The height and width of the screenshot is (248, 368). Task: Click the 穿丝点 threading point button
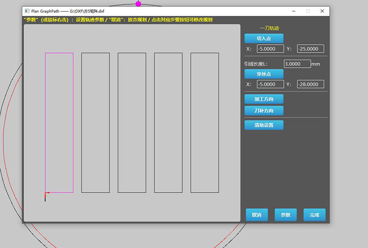(264, 74)
